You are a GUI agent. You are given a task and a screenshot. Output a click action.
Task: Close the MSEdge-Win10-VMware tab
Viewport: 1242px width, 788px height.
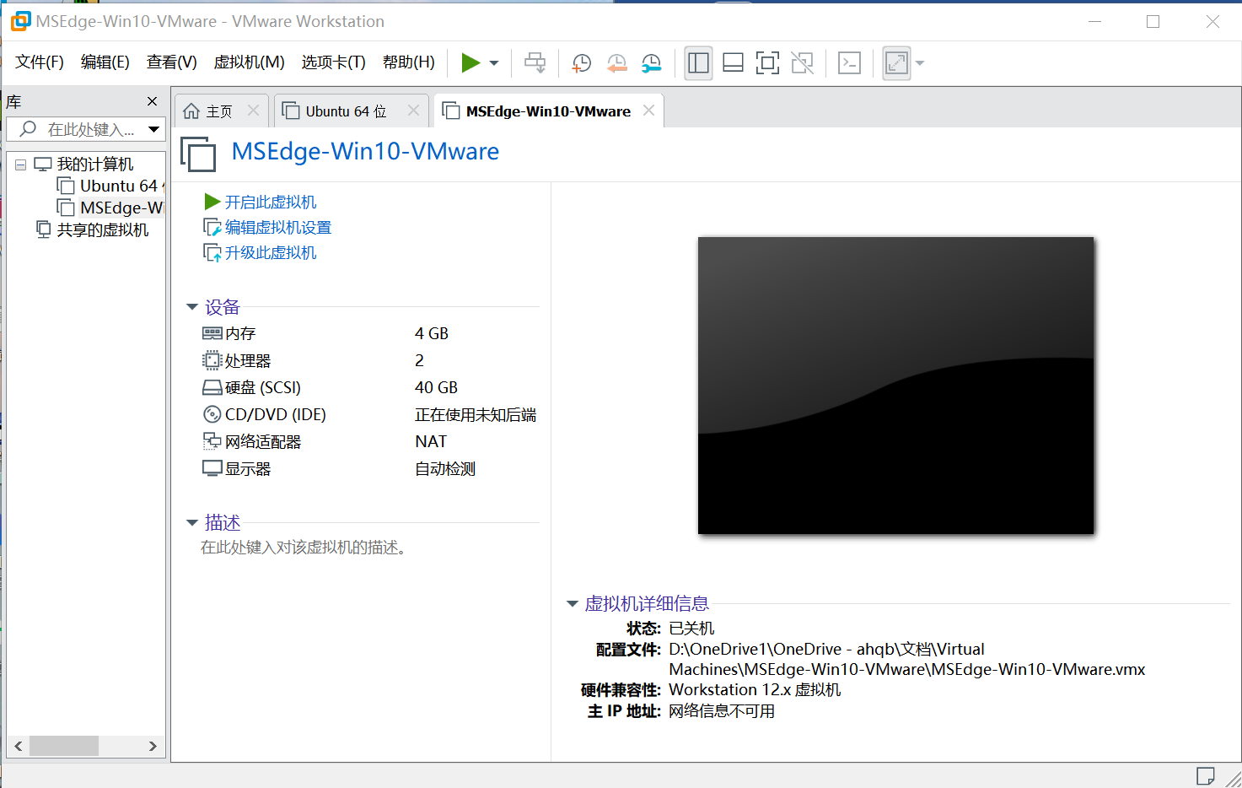click(x=648, y=111)
